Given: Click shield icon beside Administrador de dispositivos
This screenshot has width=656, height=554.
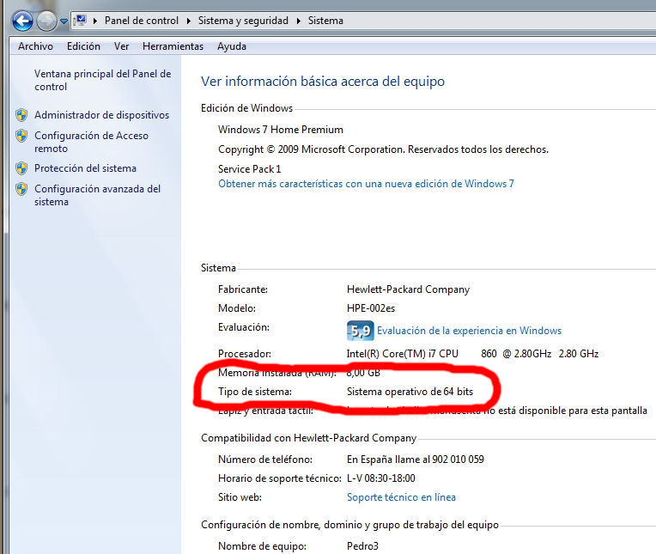Looking at the screenshot, I should pyautogui.click(x=21, y=115).
